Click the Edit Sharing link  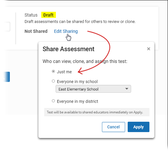point(66,31)
